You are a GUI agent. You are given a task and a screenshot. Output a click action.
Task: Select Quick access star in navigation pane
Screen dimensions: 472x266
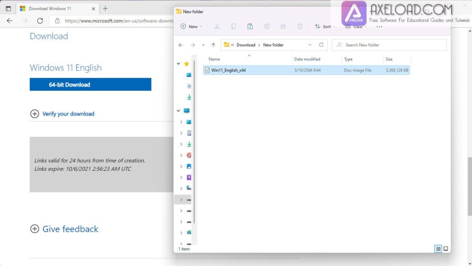click(x=187, y=64)
